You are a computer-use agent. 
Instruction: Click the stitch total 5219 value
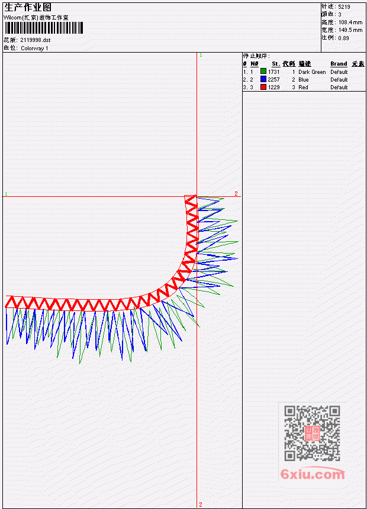click(x=345, y=7)
